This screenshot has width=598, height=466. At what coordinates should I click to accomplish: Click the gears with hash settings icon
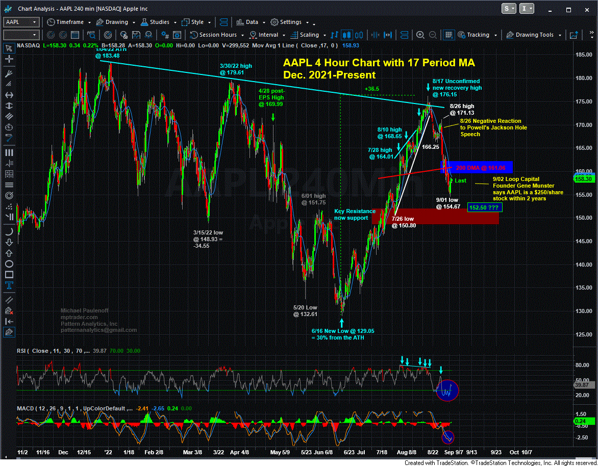[165, 35]
